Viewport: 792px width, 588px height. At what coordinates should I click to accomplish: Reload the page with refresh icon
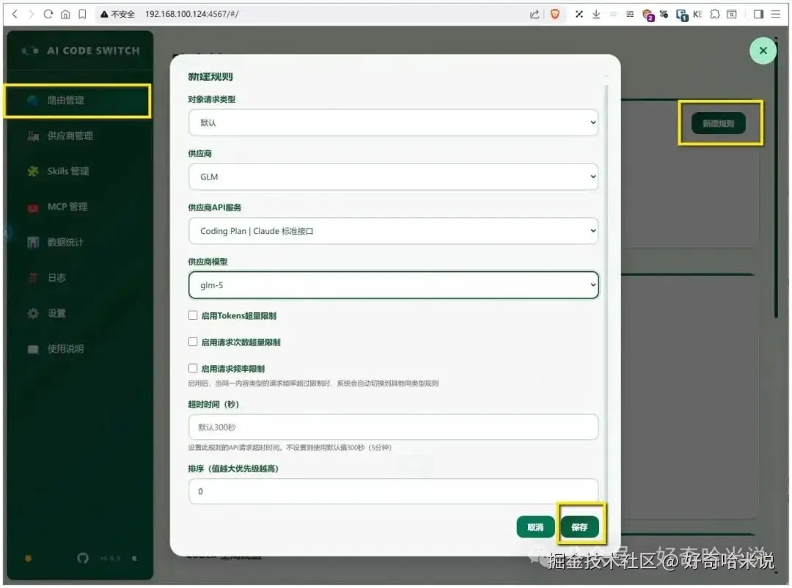tap(48, 14)
